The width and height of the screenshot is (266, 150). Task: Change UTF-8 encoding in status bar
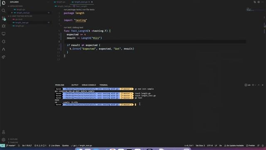click(210, 145)
